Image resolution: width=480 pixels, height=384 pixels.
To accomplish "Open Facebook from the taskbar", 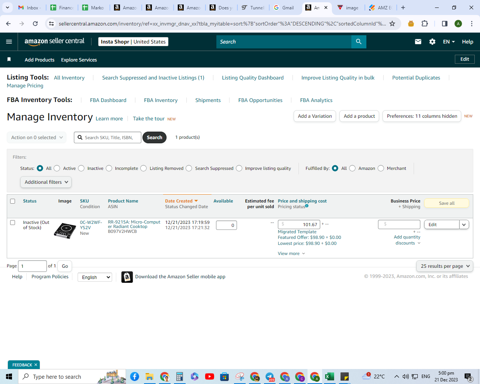I will 135,376.
